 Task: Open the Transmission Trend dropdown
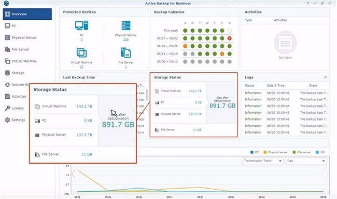pos(263,161)
